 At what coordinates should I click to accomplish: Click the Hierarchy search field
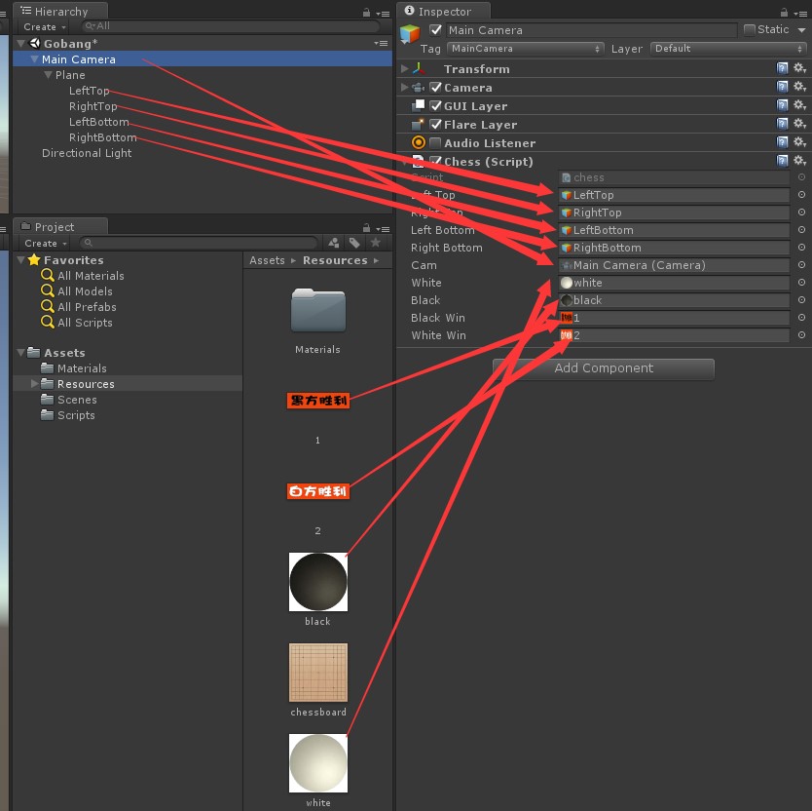pos(231,26)
